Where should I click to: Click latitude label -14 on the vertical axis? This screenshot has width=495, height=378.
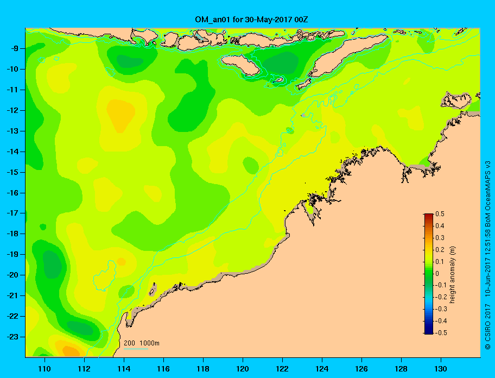pos(12,152)
